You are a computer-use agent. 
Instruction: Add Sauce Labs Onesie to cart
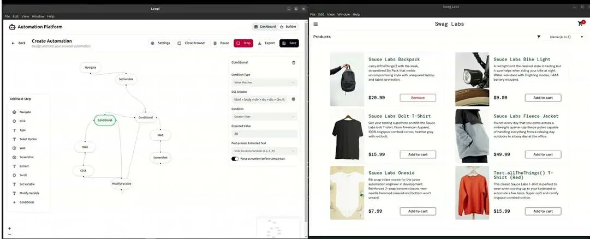point(418,211)
